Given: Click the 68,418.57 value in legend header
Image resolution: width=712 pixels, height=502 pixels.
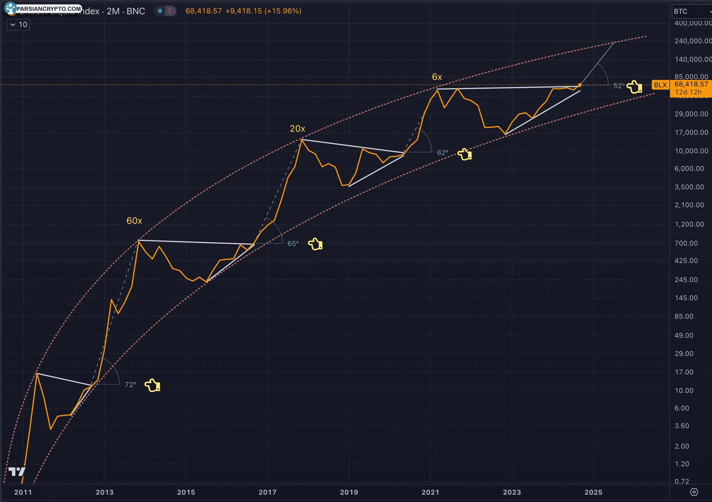Looking at the screenshot, I should point(203,11).
